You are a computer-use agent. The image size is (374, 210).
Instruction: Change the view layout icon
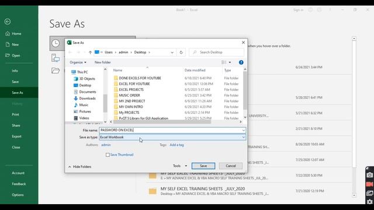pos(224,62)
